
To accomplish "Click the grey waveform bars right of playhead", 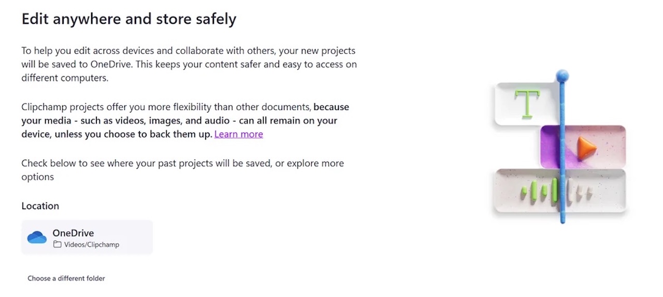I will pyautogui.click(x=579, y=193).
